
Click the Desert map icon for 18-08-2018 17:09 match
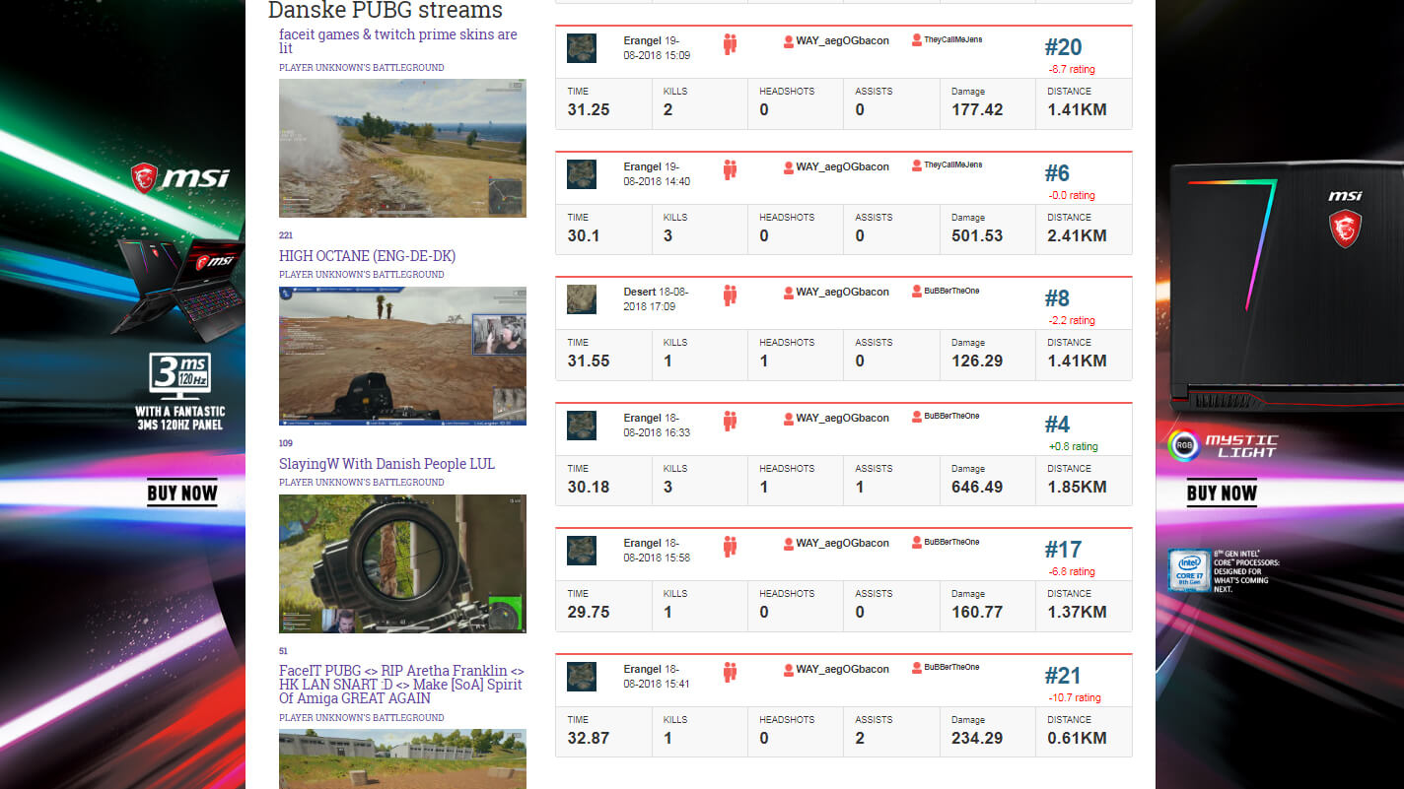pos(582,299)
